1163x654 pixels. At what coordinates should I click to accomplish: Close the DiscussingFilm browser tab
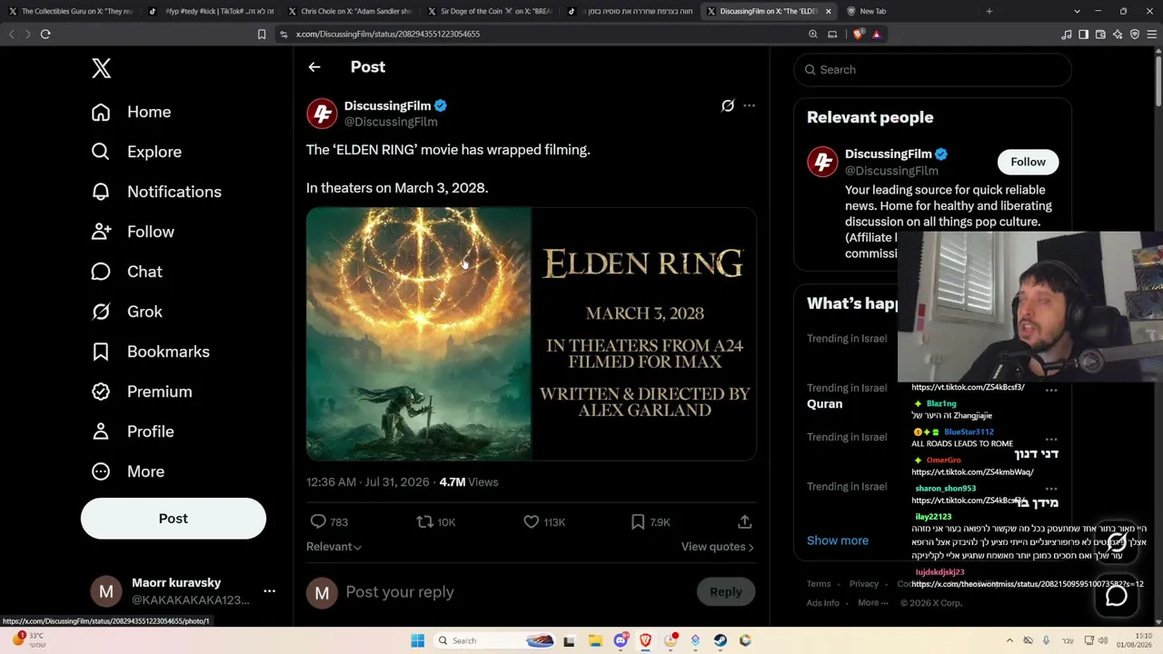pyautogui.click(x=828, y=11)
